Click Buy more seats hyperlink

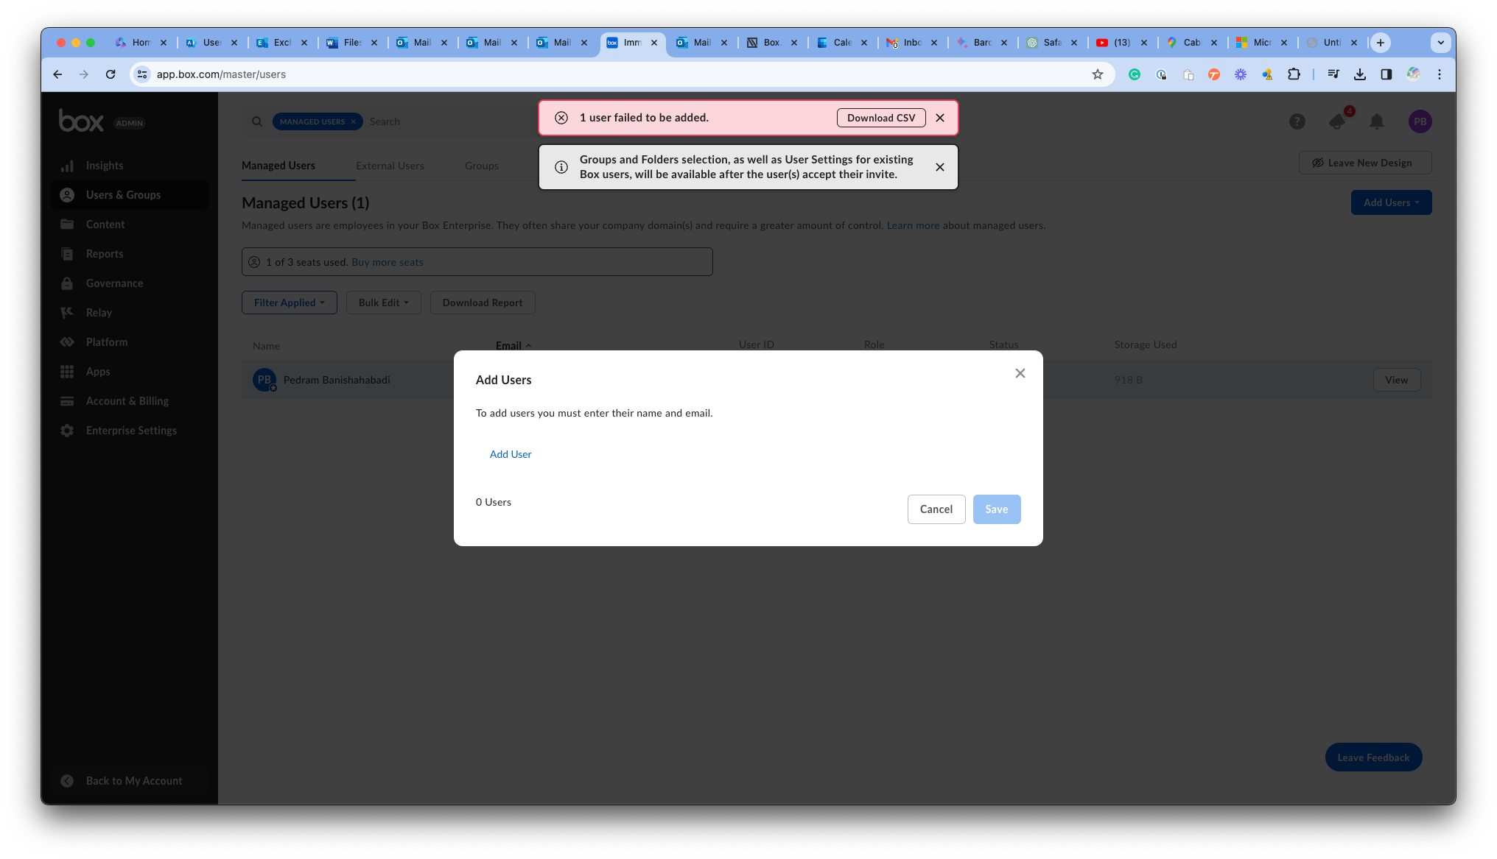(388, 262)
